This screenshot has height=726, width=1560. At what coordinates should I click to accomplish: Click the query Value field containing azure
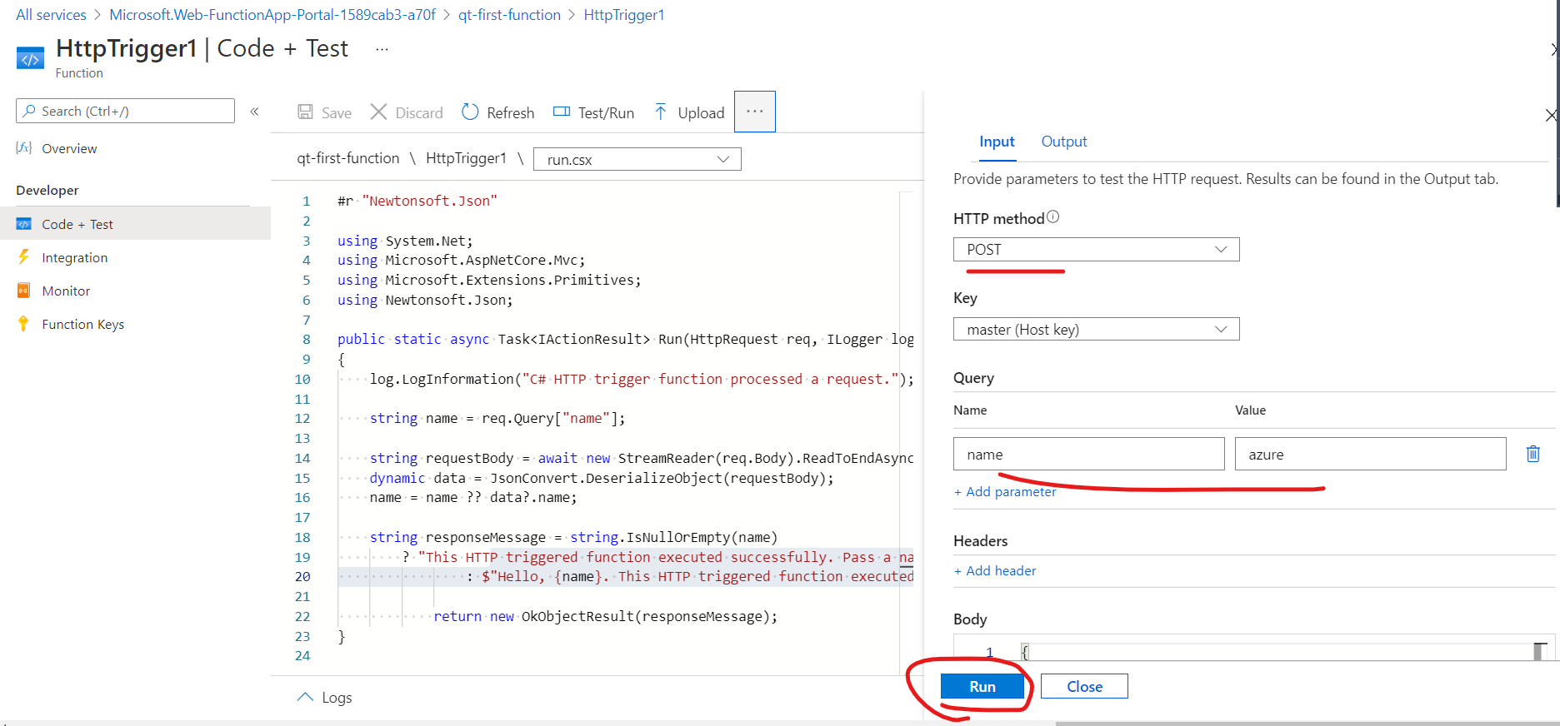1371,455
